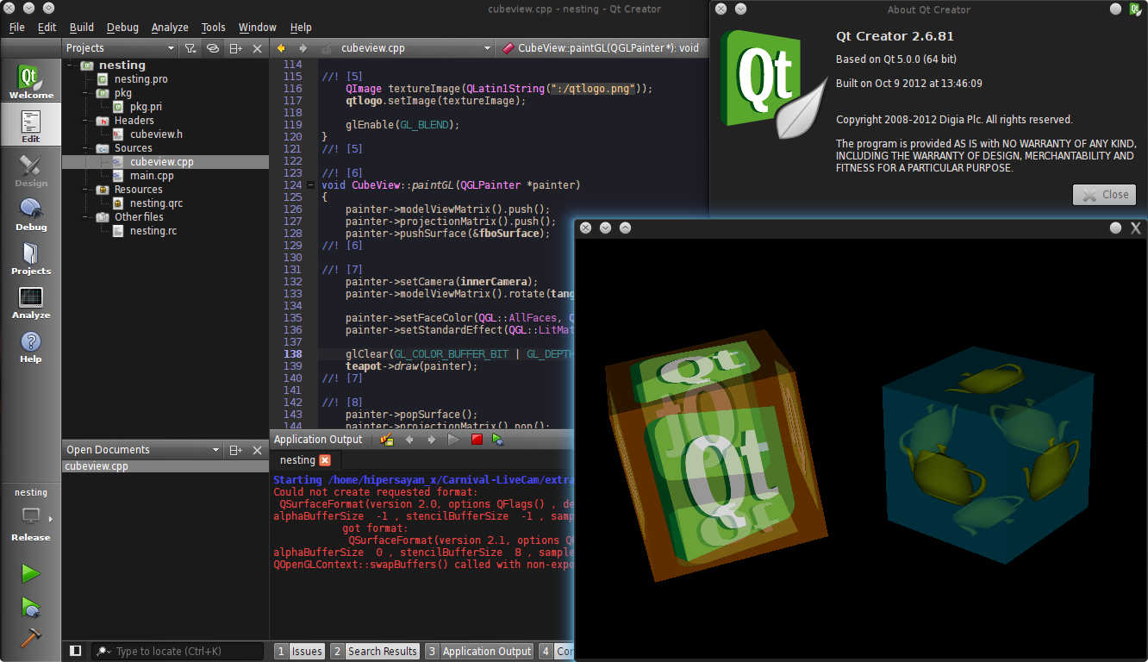This screenshot has height=662, width=1148.
Task: Toggle the Issues output pane
Action: coord(299,652)
